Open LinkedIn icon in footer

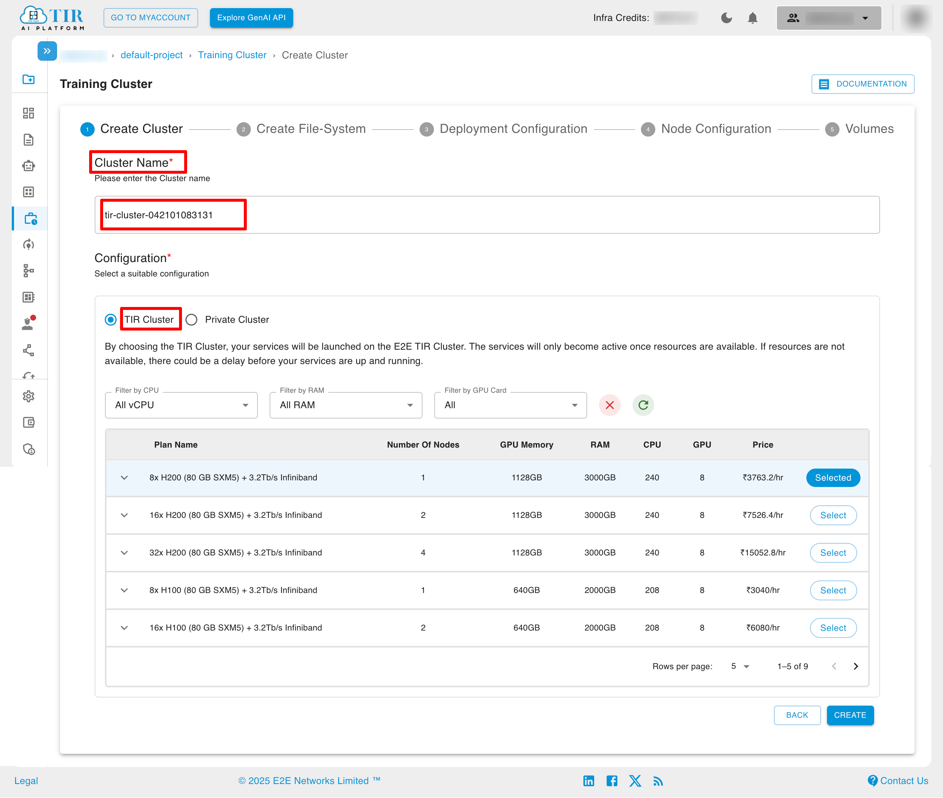click(x=589, y=781)
